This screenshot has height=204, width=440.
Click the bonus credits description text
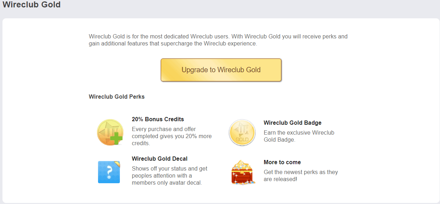[x=172, y=136]
